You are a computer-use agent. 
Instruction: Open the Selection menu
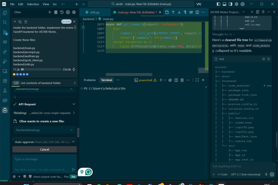[33, 4]
